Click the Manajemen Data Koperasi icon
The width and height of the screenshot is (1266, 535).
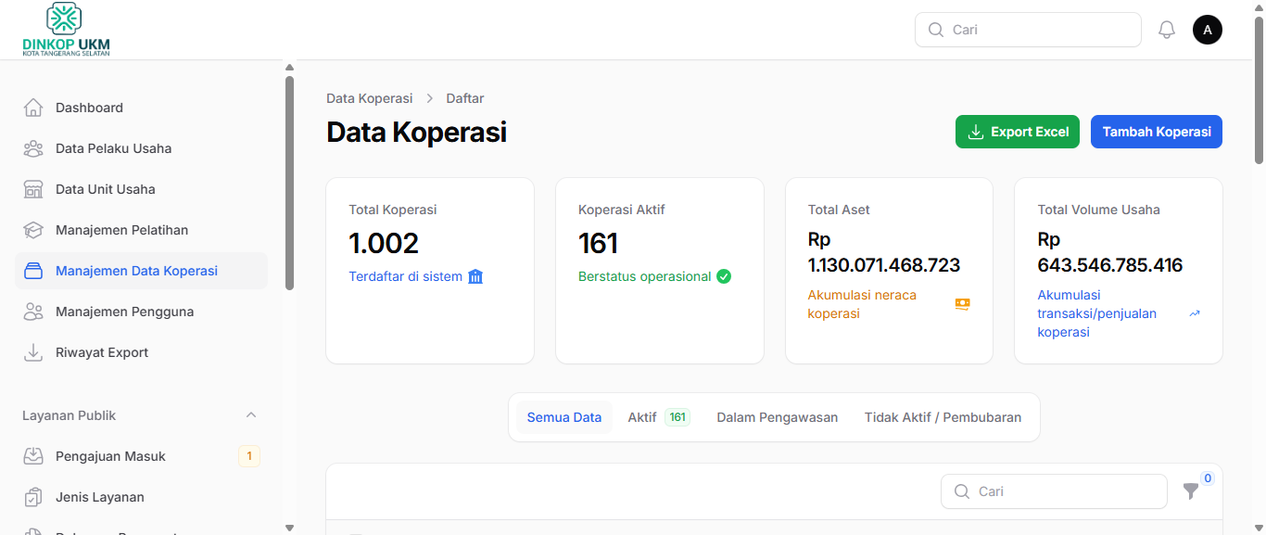(33, 271)
